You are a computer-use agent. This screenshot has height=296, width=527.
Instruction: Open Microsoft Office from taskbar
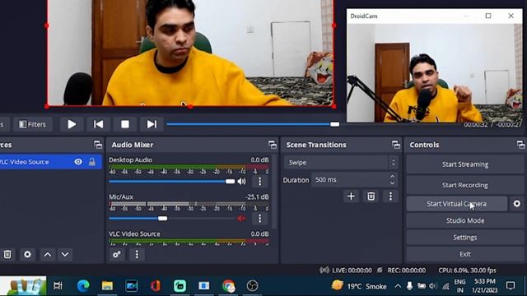pos(156,285)
